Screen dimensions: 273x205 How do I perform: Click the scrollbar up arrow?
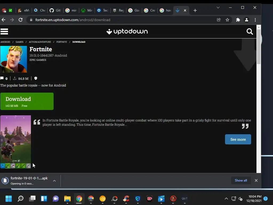coord(259,27)
